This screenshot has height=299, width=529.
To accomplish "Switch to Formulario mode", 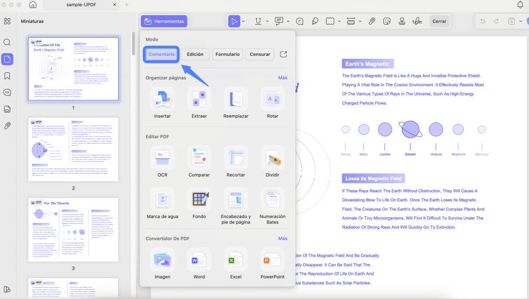I will [x=227, y=54].
